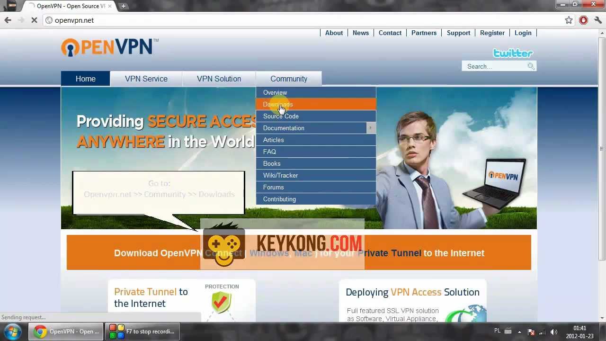Select Source Code in Community menu
The image size is (606, 341).
coord(316,116)
